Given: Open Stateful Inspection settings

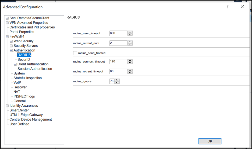Looking at the screenshot, I should 28,78.
